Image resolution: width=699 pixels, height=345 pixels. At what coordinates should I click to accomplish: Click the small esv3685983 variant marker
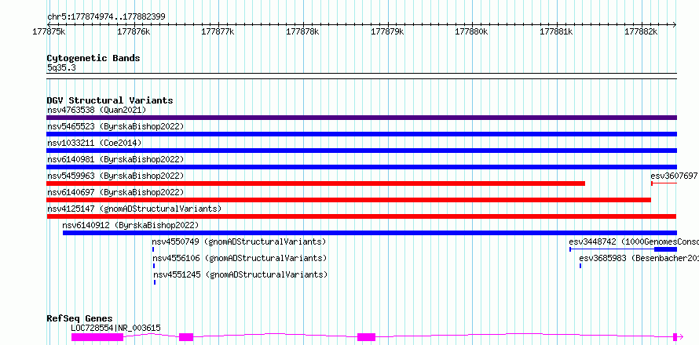pos(580,266)
